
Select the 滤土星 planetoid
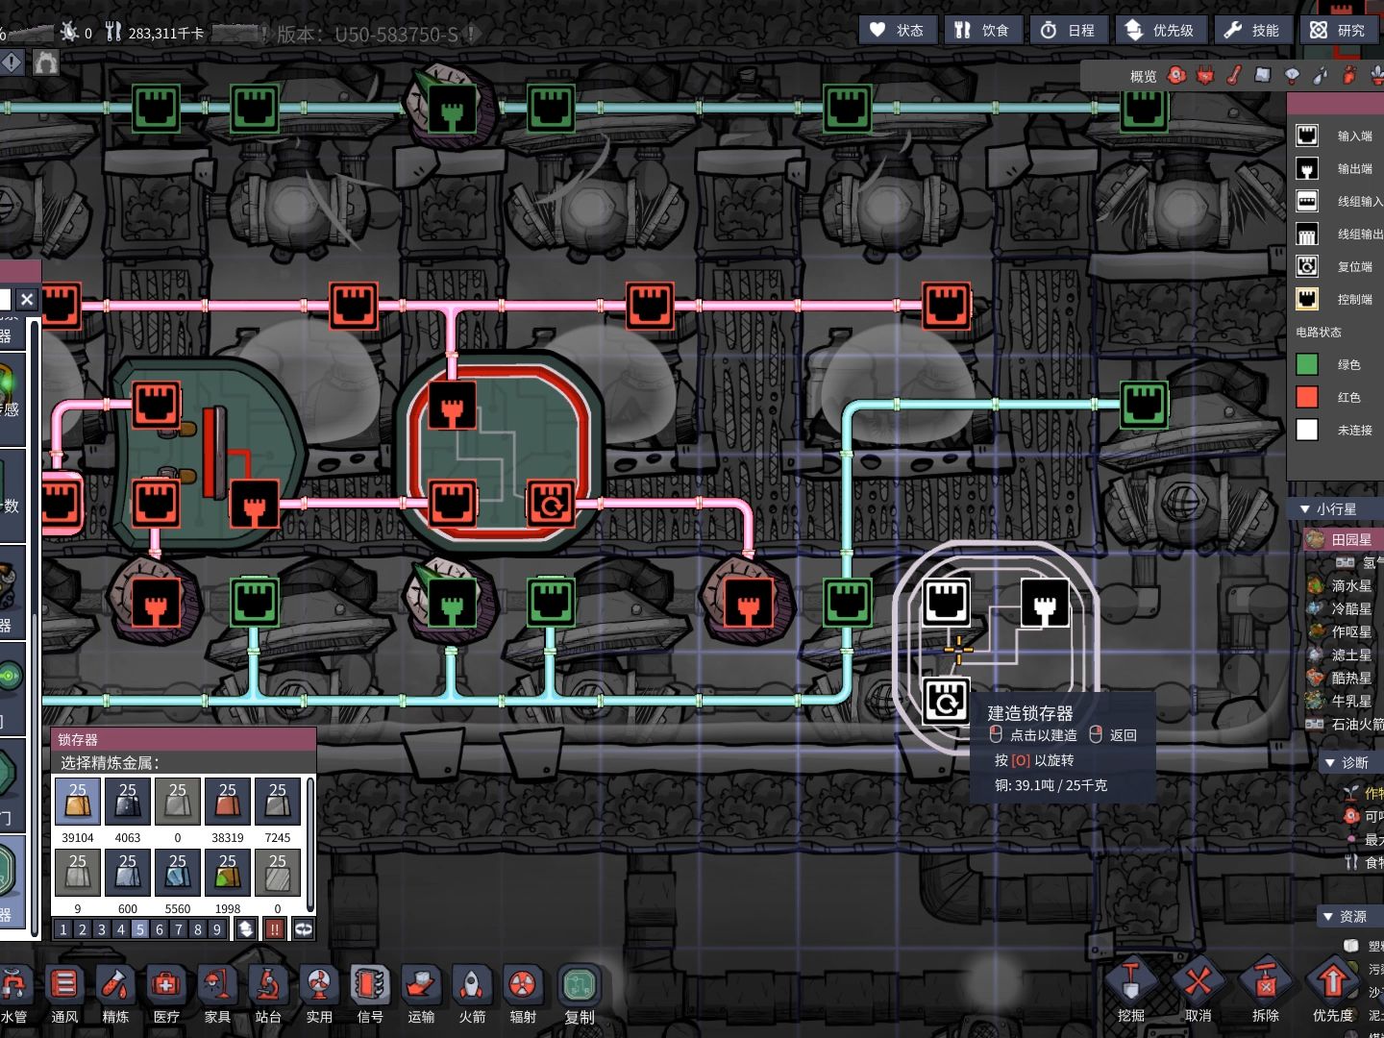tap(1343, 655)
